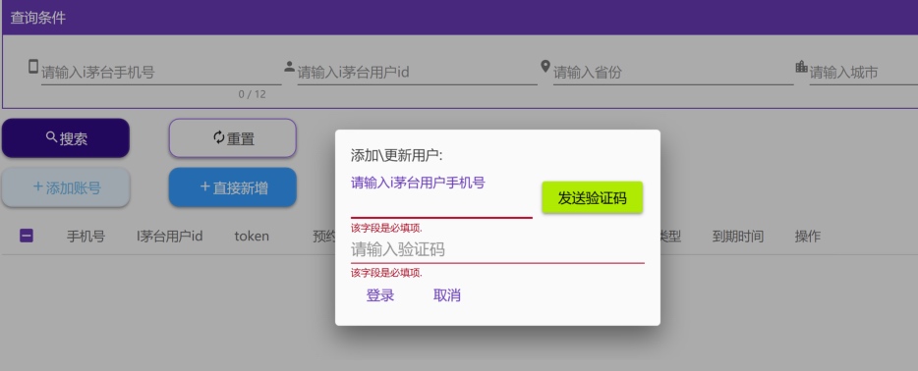The height and width of the screenshot is (371, 918).
Task: Click the 手机号 column header
Action: (86, 236)
